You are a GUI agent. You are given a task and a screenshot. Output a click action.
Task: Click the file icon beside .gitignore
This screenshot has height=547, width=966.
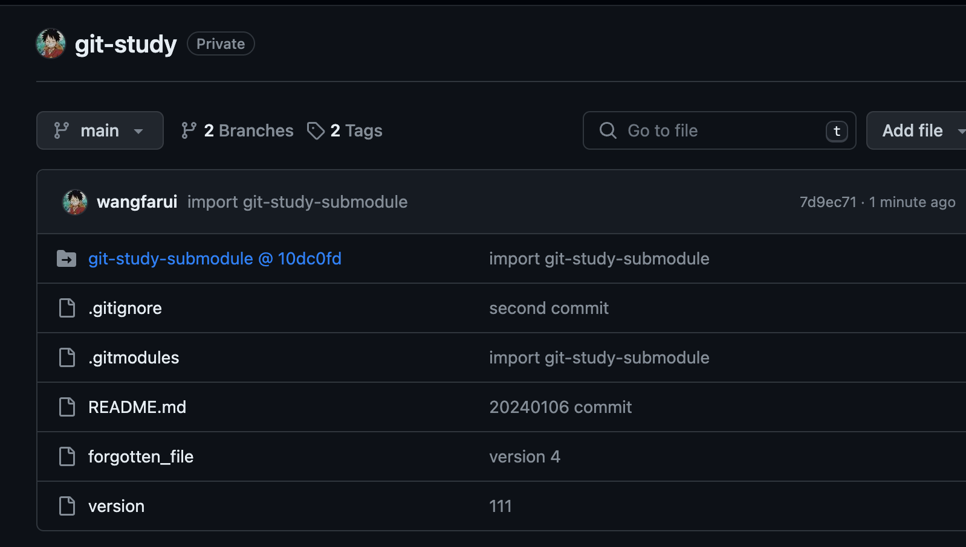click(x=67, y=308)
